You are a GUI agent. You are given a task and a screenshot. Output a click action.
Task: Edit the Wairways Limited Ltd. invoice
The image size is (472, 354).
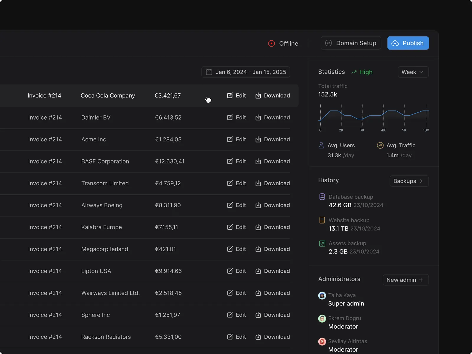pos(236,293)
